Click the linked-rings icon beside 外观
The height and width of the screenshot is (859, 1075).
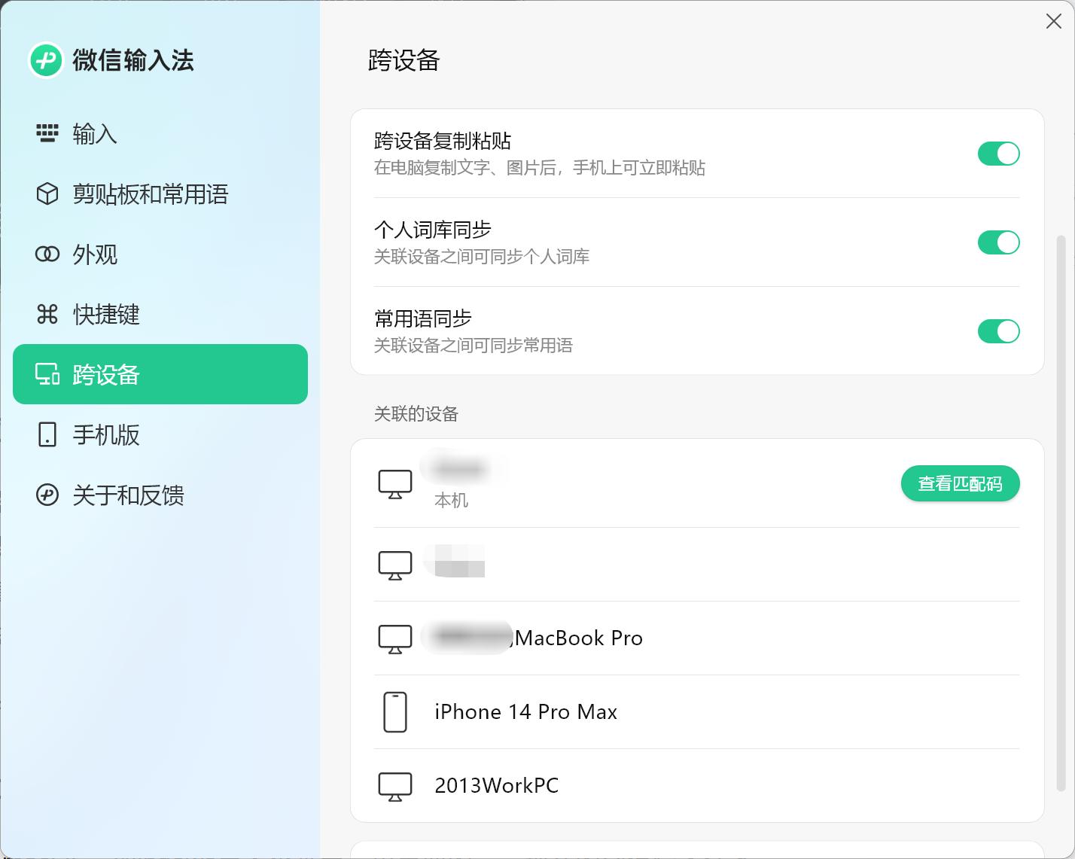(47, 254)
